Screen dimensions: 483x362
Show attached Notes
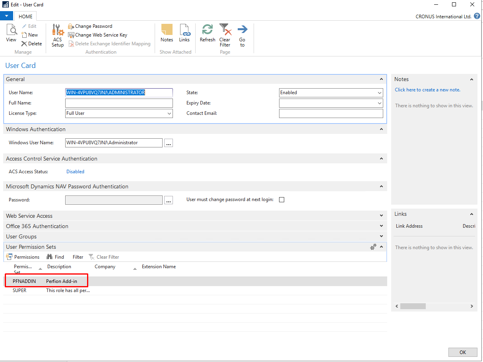(167, 33)
